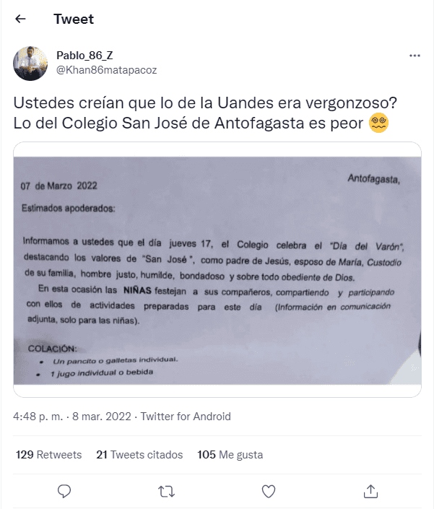Screen dimensions: 434x509
Task: View the 105 Me gusta list
Action: [x=230, y=455]
